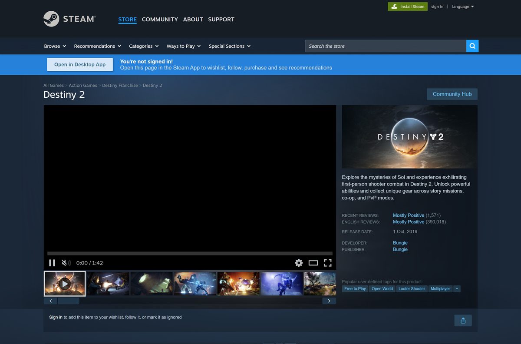The image size is (521, 344).
Task: Click the Steam logo
Action: 69,19
